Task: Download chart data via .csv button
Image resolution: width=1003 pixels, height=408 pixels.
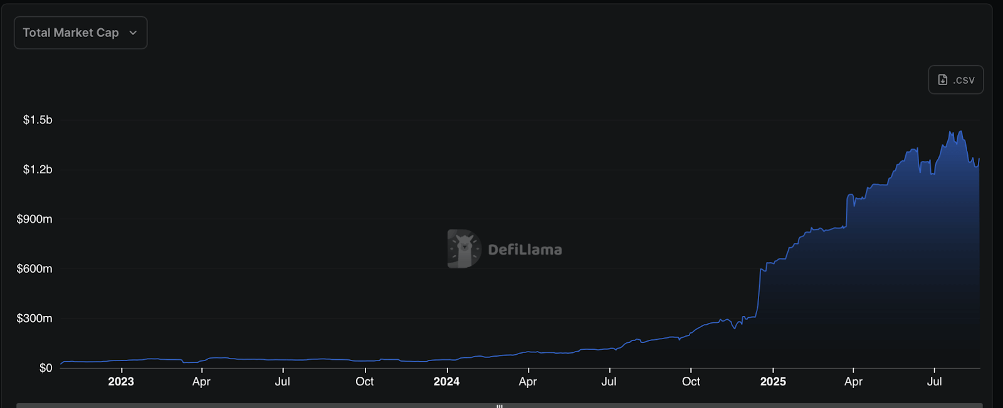Action: coord(955,80)
